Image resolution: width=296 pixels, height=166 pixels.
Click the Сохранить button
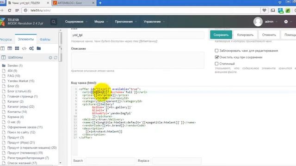[x=221, y=35]
